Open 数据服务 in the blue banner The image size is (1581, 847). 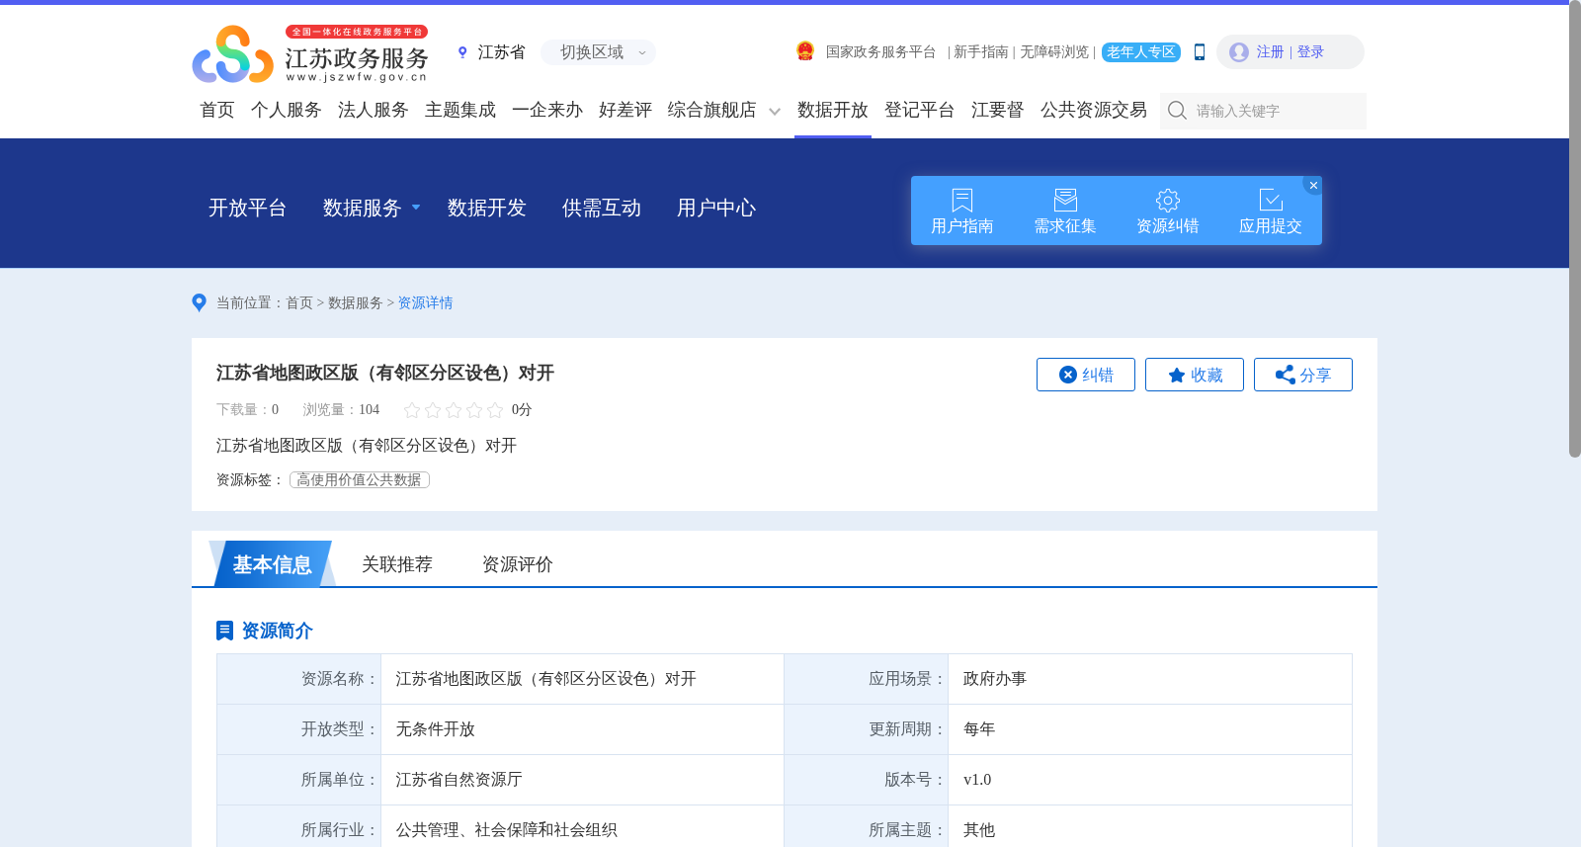click(363, 208)
